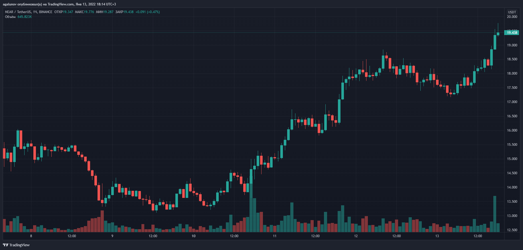Click the TradingView logo in bottom corner
Viewport: 523px width, 250px height.
16,245
